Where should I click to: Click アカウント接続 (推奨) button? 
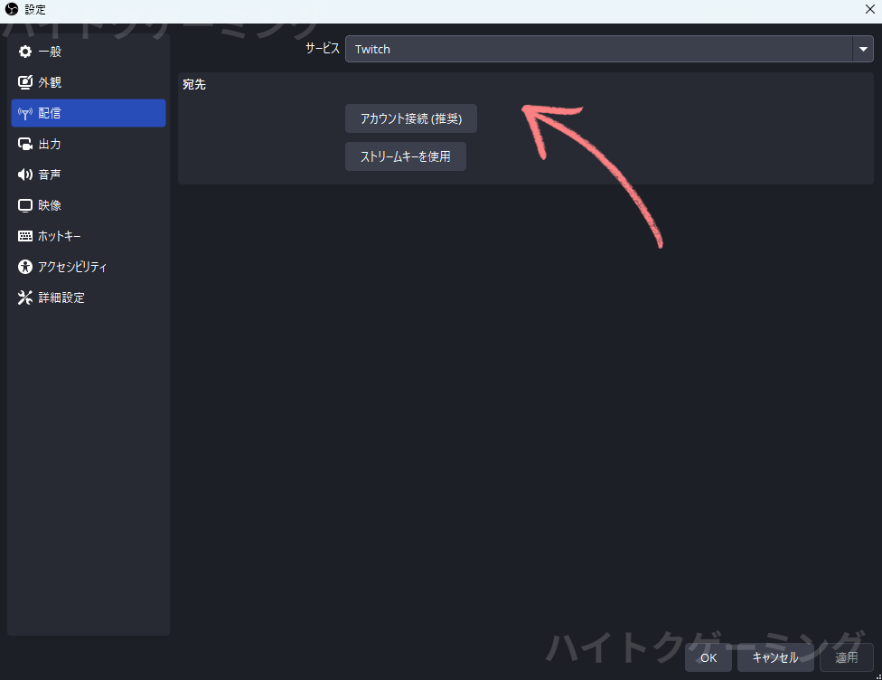(x=411, y=118)
